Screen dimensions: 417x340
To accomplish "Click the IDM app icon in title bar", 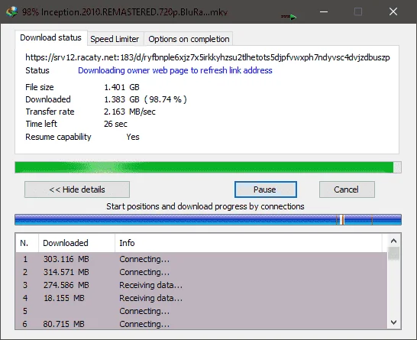I will point(11,11).
